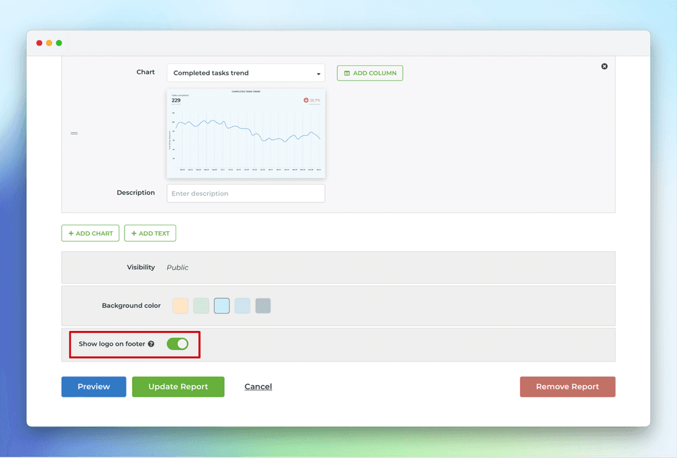
Task: Click the green maximize window button
Action: point(59,43)
